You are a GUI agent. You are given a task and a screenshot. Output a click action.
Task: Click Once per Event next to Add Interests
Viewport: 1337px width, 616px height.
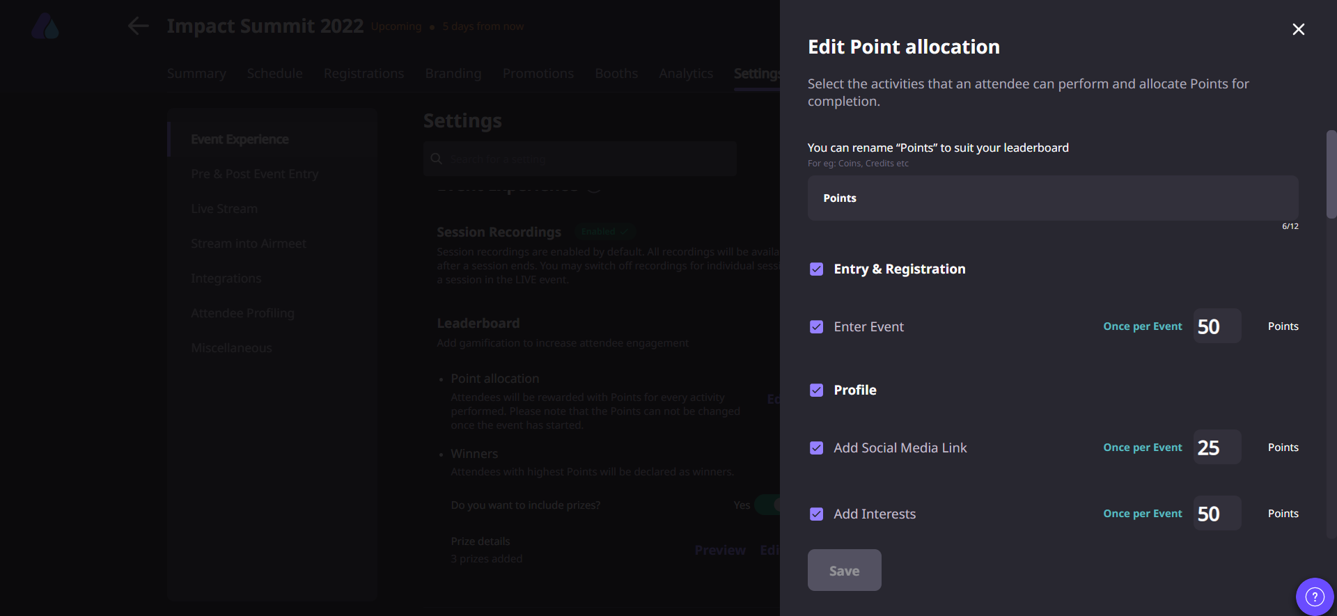(1143, 514)
